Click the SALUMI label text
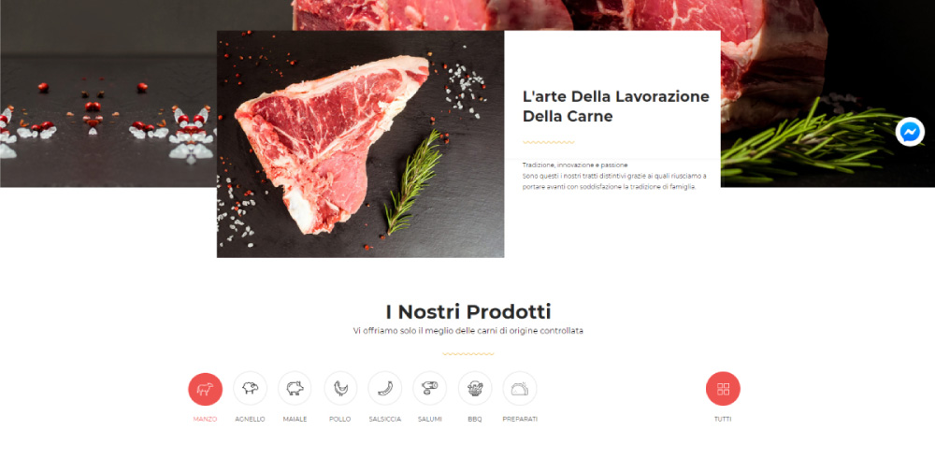This screenshot has width=935, height=459. 429,419
